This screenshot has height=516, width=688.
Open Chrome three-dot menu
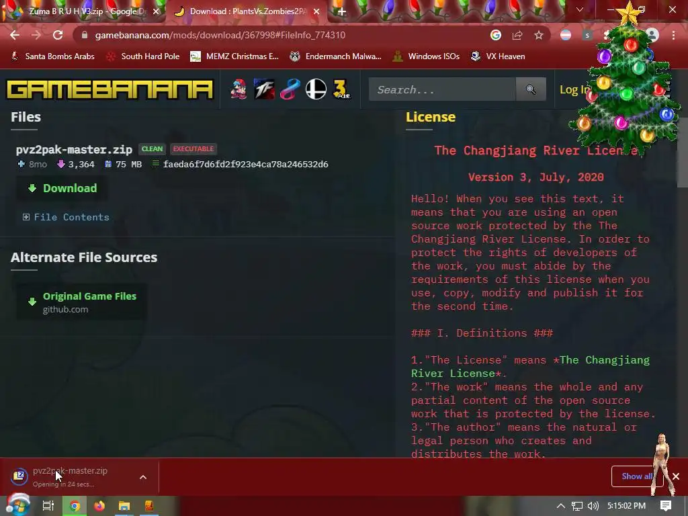point(673,35)
